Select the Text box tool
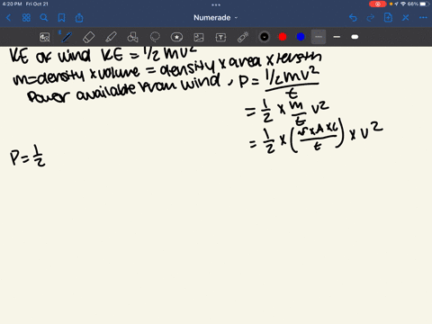 [220, 37]
